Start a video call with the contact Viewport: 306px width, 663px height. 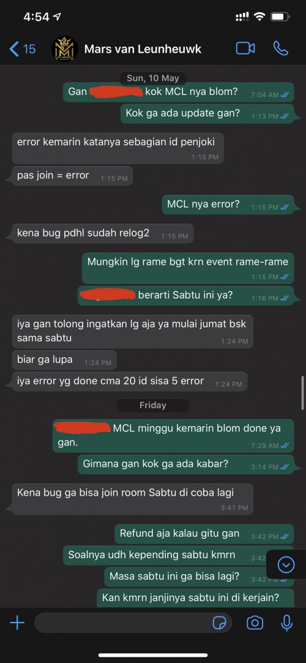tap(245, 48)
